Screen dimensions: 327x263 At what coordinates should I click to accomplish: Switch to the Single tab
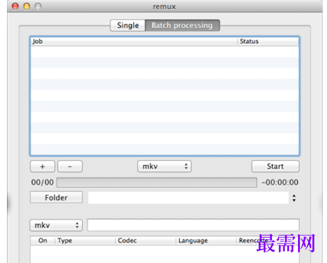pos(128,25)
